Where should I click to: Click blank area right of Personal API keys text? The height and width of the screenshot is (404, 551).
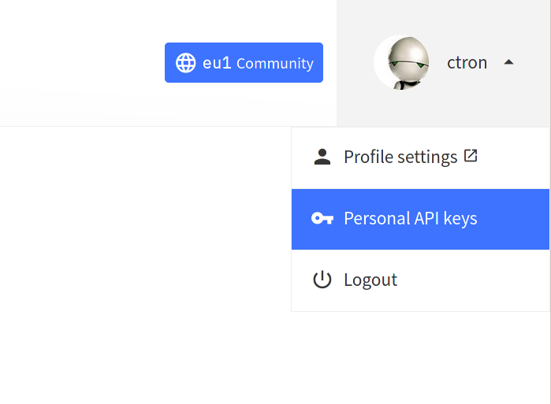(x=512, y=220)
